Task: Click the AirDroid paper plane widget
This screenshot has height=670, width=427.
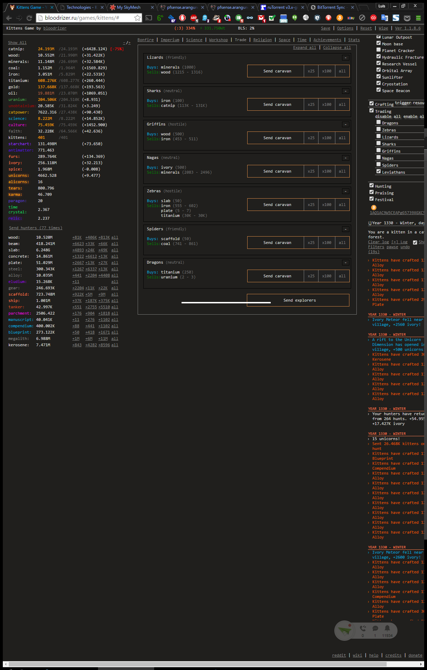Action: click(344, 631)
